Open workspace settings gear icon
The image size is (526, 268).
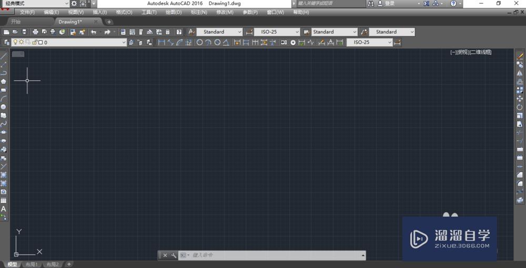click(x=74, y=4)
